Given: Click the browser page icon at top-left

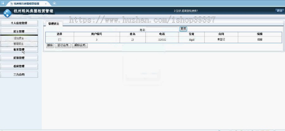Looking at the screenshot, I should point(3,3).
